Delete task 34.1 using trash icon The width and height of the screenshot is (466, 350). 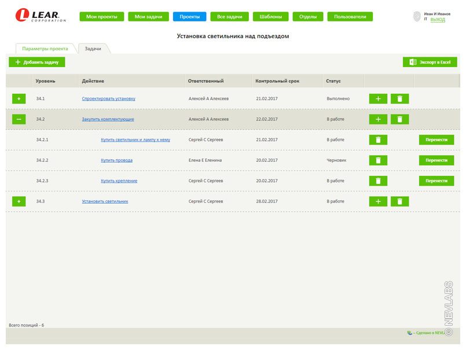tap(399, 99)
